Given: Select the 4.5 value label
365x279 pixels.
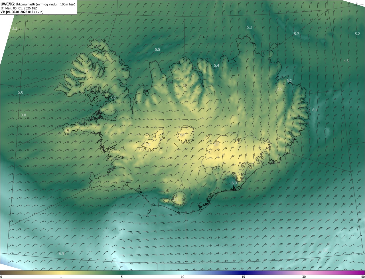Looking at the screenshot, I should 346,61.
